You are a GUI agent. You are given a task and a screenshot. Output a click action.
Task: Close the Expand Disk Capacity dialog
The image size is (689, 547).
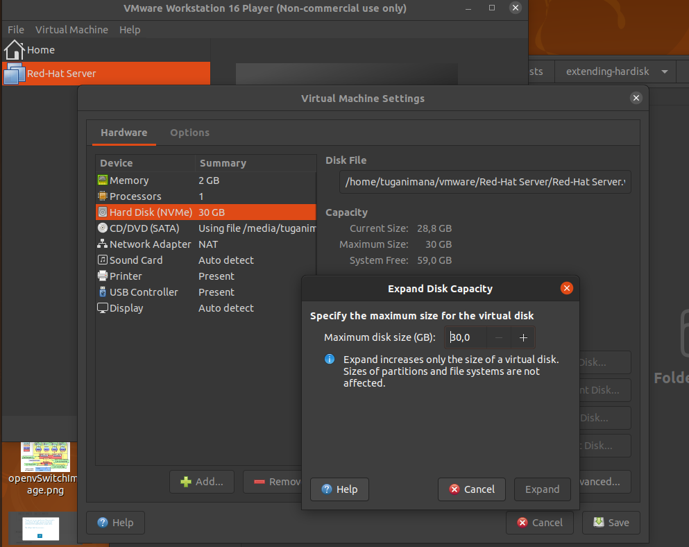tap(567, 289)
